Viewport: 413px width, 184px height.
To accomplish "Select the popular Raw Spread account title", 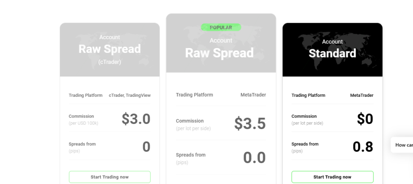I will pyautogui.click(x=219, y=53).
